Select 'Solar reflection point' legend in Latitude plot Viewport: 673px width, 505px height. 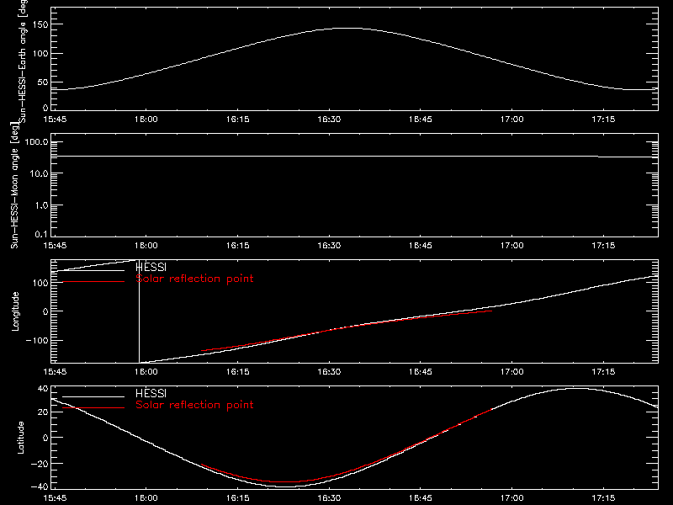click(x=194, y=405)
